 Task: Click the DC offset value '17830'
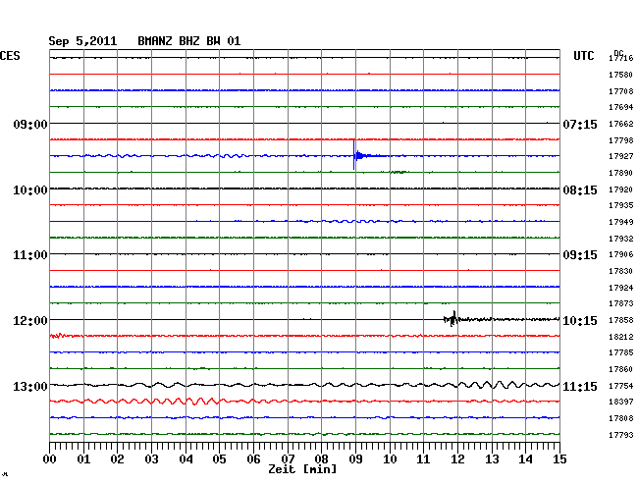coord(621,271)
